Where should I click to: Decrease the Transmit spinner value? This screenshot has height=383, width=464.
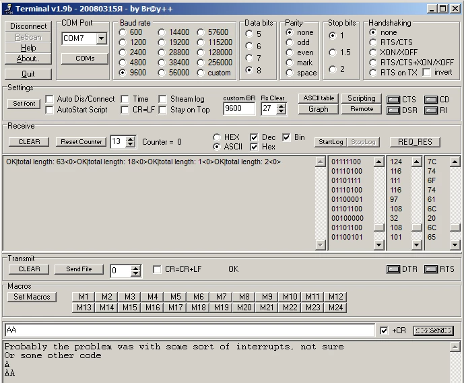[x=136, y=273]
